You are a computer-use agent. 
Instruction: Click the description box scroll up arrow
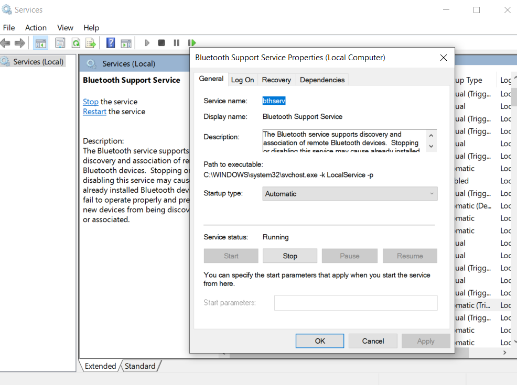431,135
